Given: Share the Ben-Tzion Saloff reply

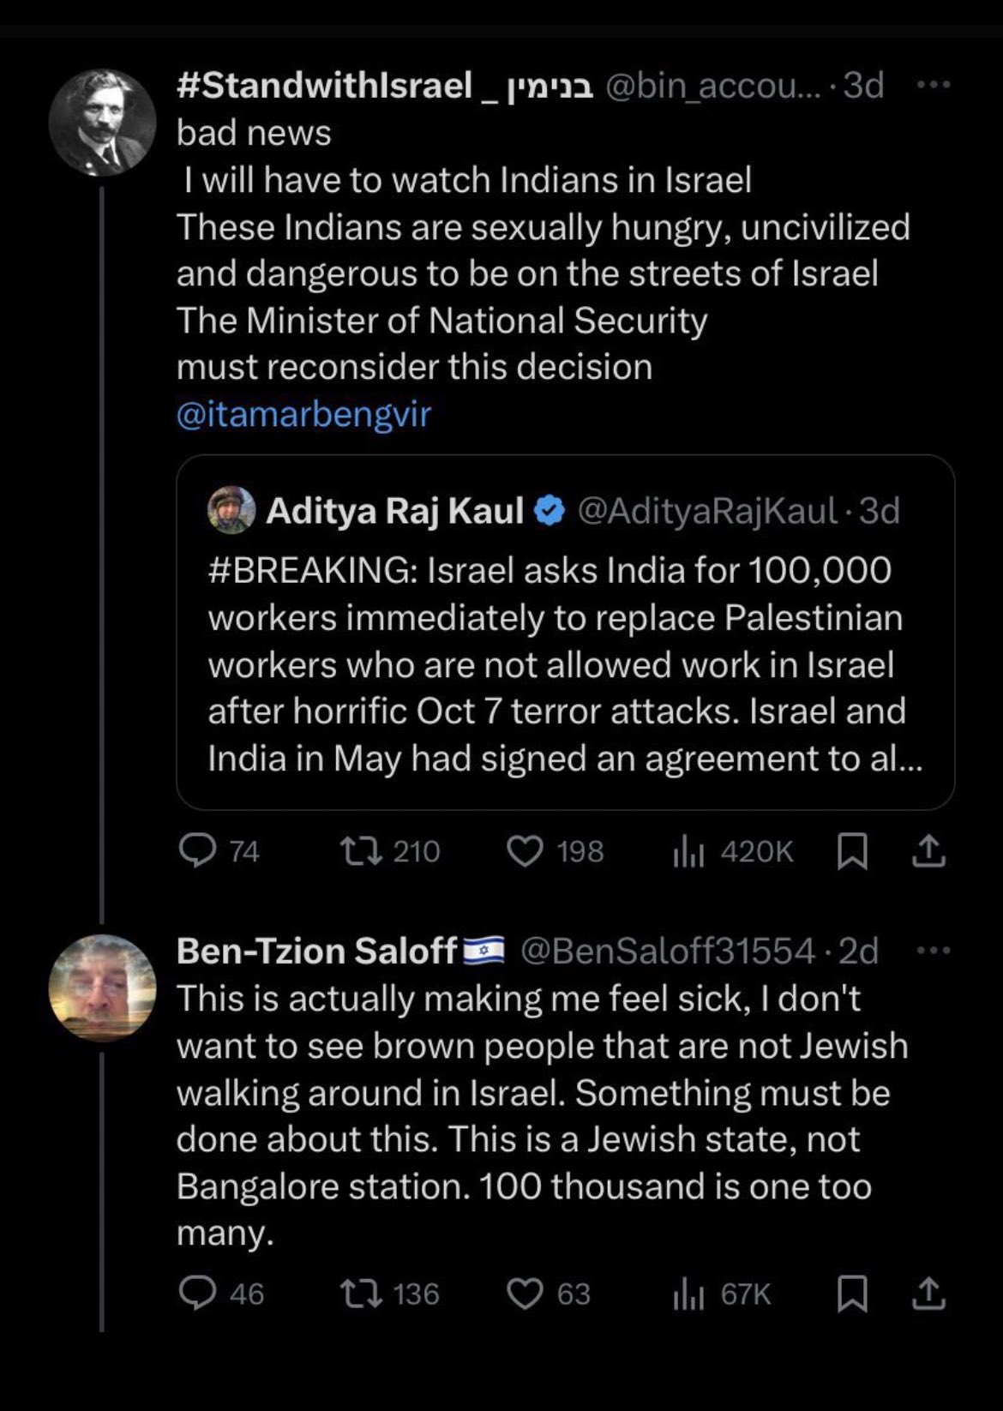Looking at the screenshot, I should point(928,1293).
